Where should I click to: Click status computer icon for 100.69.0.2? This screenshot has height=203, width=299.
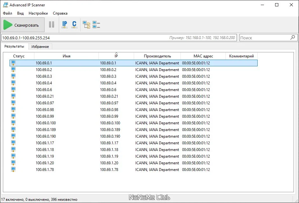tap(13, 69)
